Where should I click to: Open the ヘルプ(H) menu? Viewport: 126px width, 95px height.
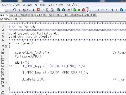tap(71, 5)
